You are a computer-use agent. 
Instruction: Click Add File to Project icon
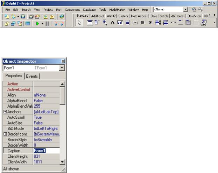click(46, 17)
